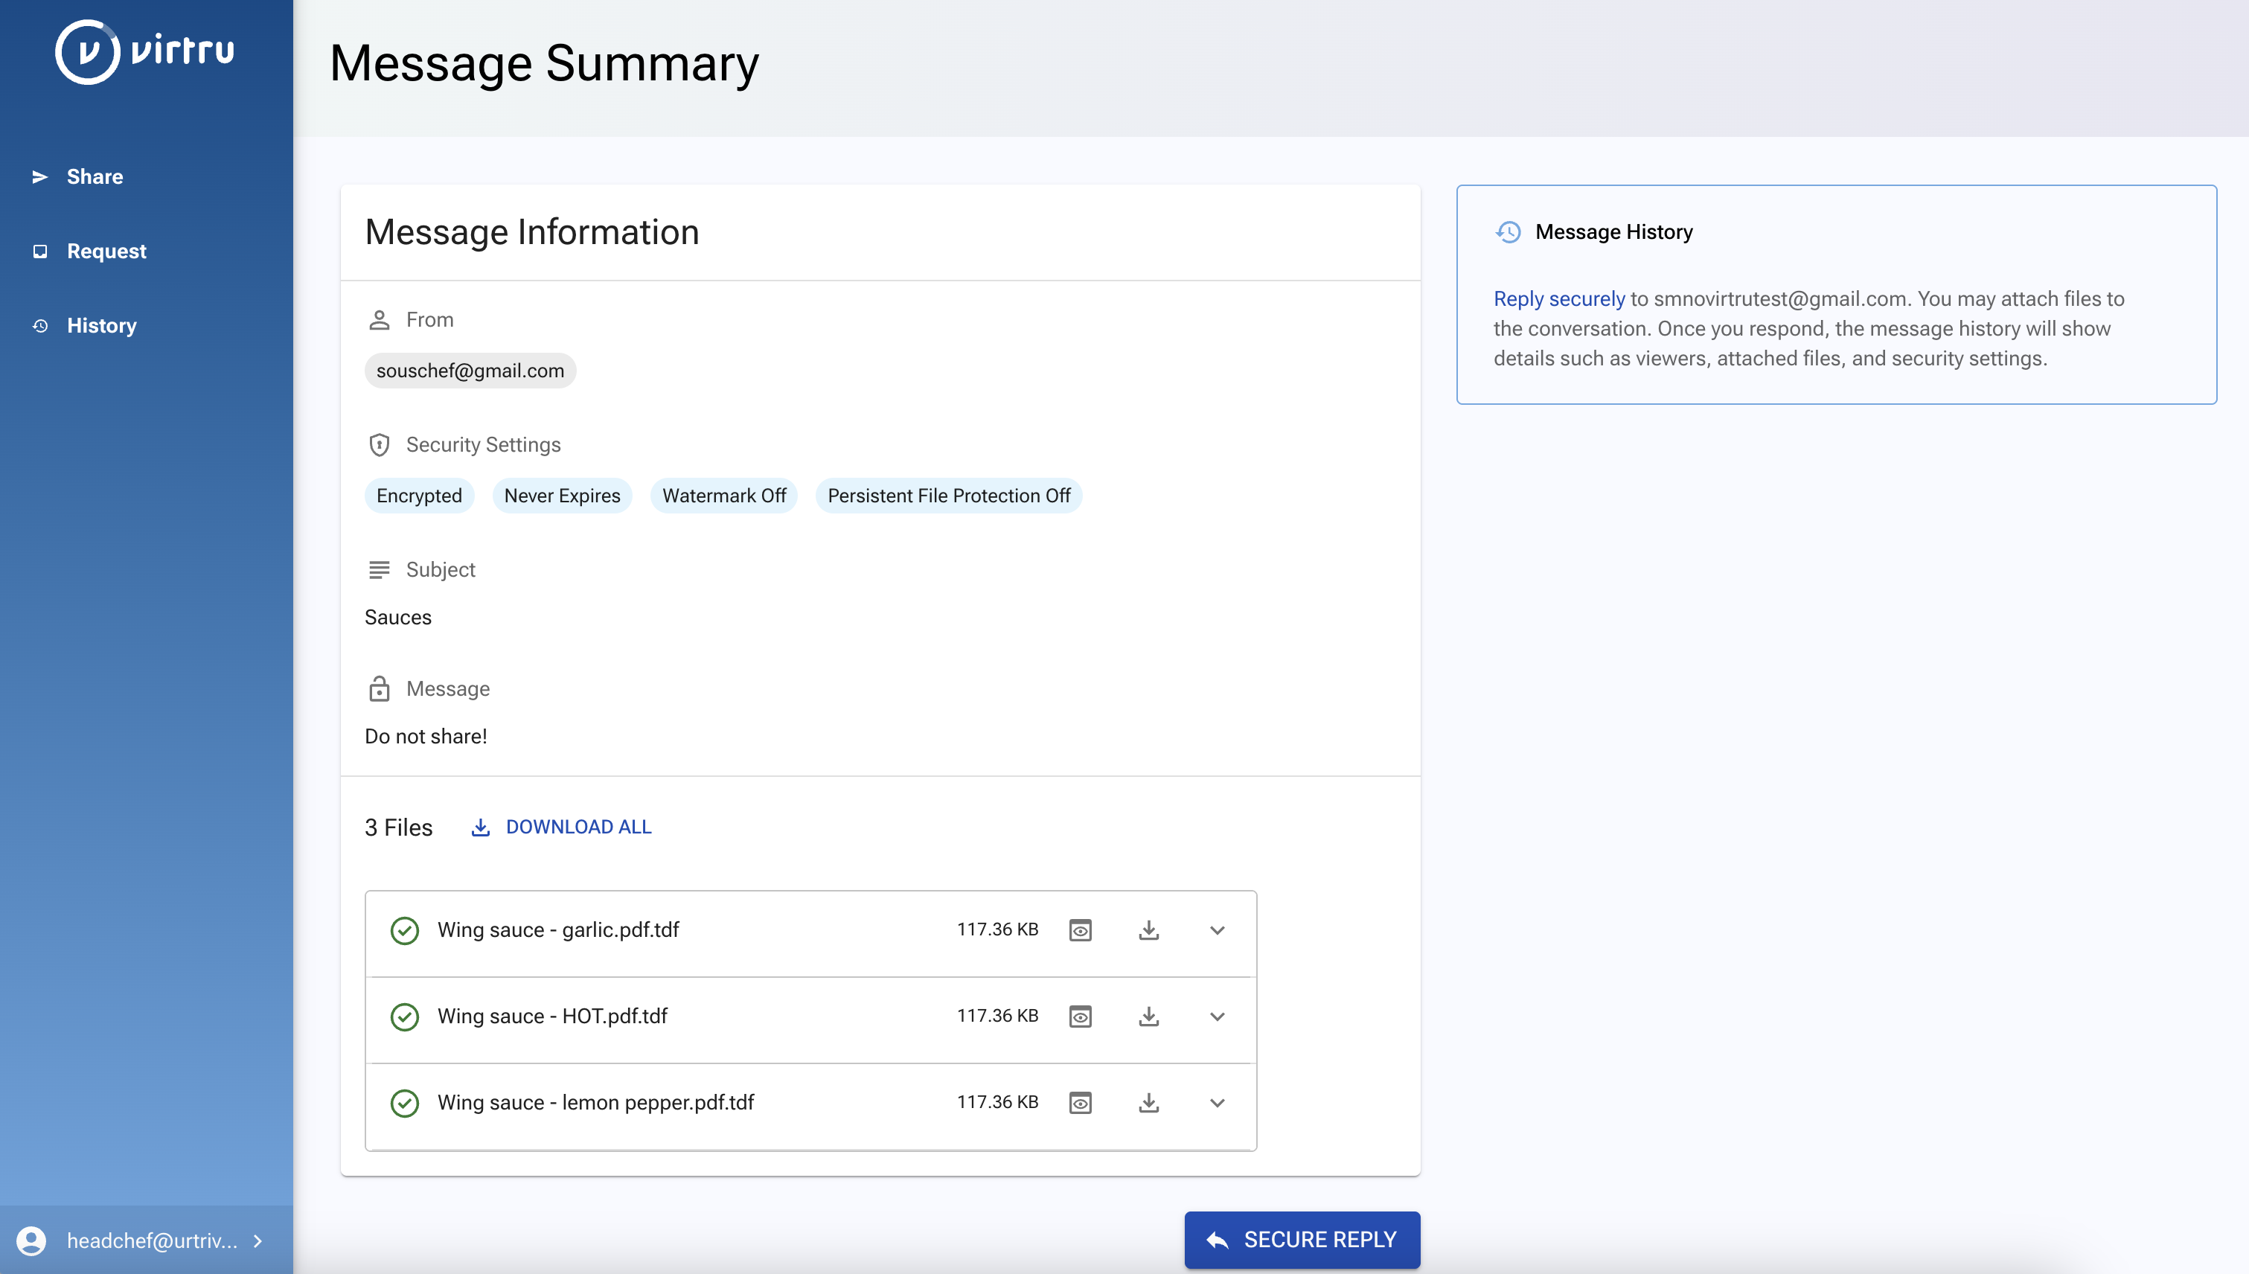Preview Wing sauce - lemon pepper.pdf.tdf
This screenshot has height=1274, width=2249.
1081,1103
